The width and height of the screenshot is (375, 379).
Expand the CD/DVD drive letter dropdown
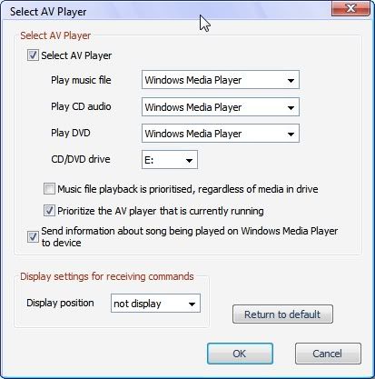(x=170, y=160)
